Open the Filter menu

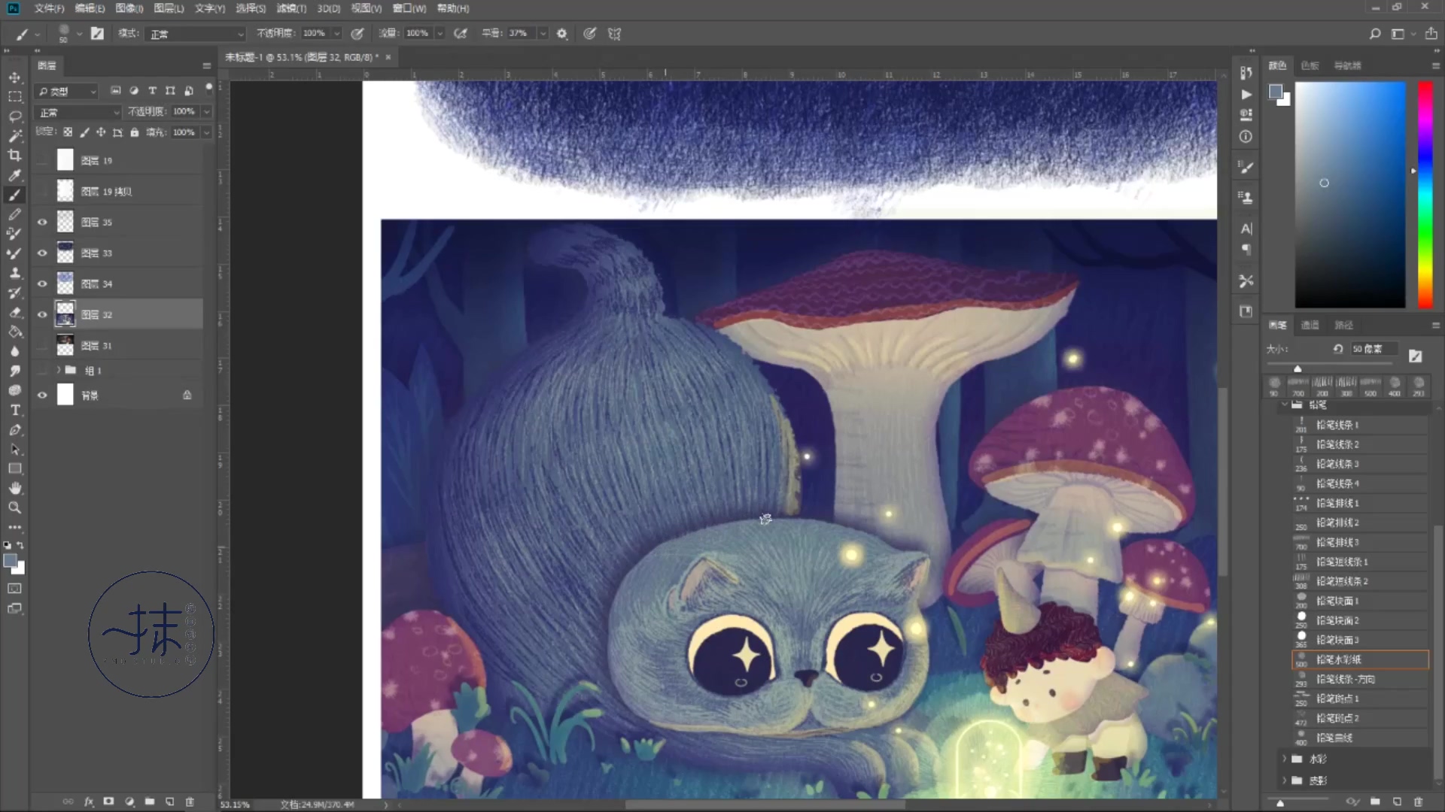tap(291, 8)
